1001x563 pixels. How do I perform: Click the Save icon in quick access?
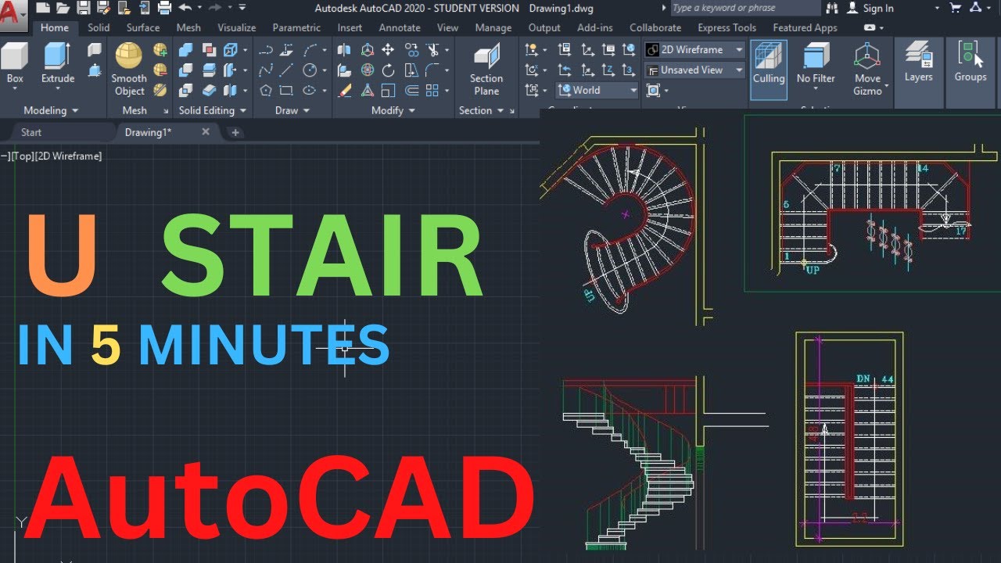tap(83, 8)
